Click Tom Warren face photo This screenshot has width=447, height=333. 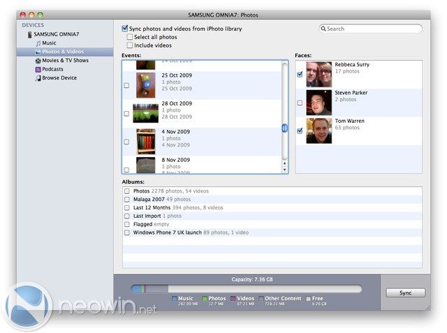[319, 131]
